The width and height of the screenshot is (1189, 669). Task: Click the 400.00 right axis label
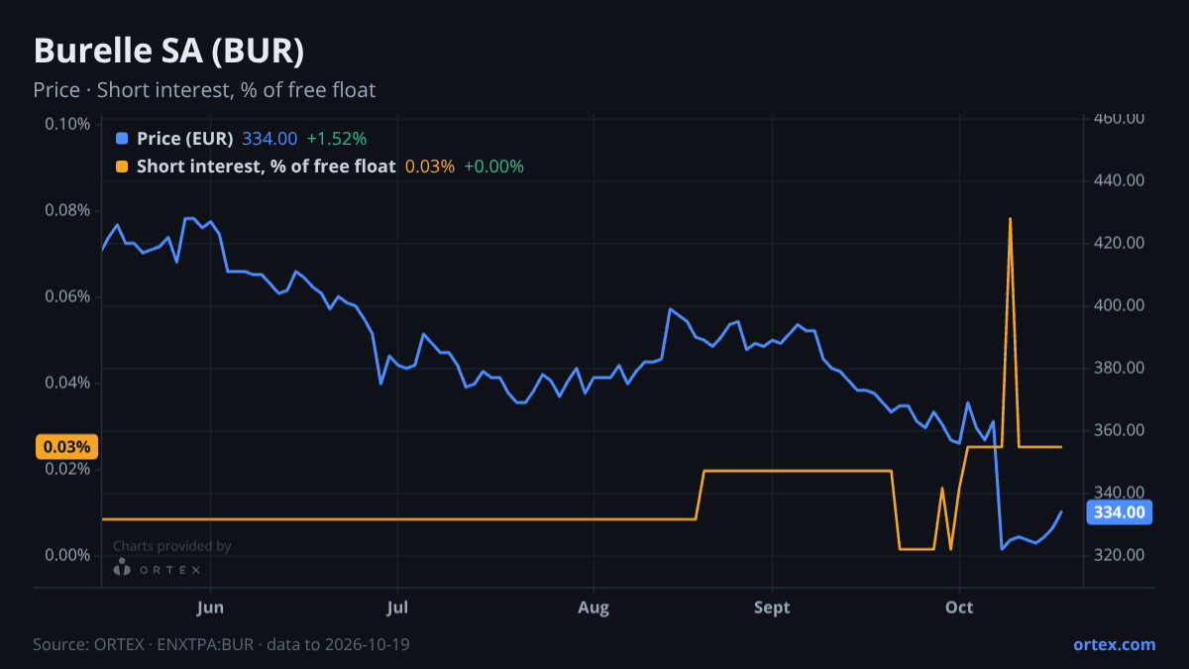(x=1120, y=305)
